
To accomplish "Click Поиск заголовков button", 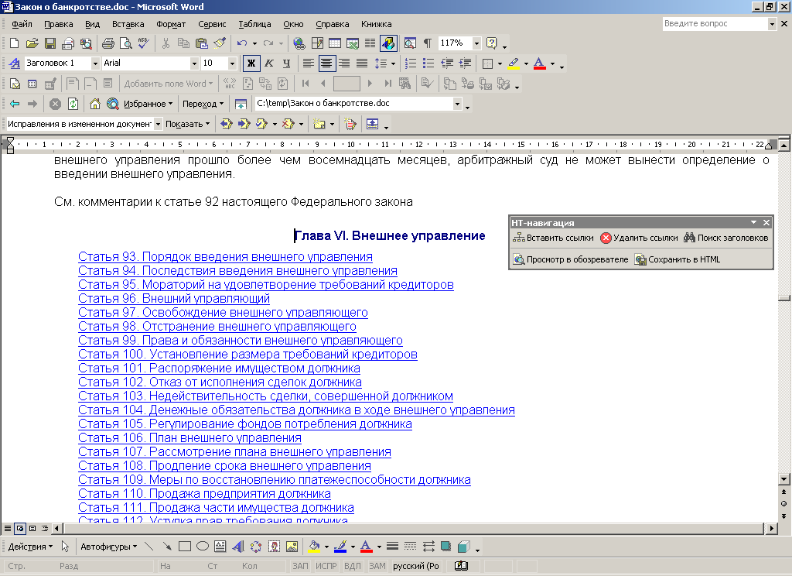I will click(725, 238).
